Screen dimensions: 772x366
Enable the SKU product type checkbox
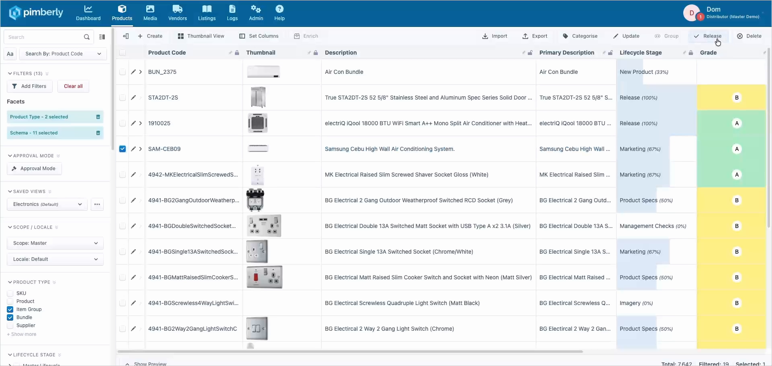[10, 293]
